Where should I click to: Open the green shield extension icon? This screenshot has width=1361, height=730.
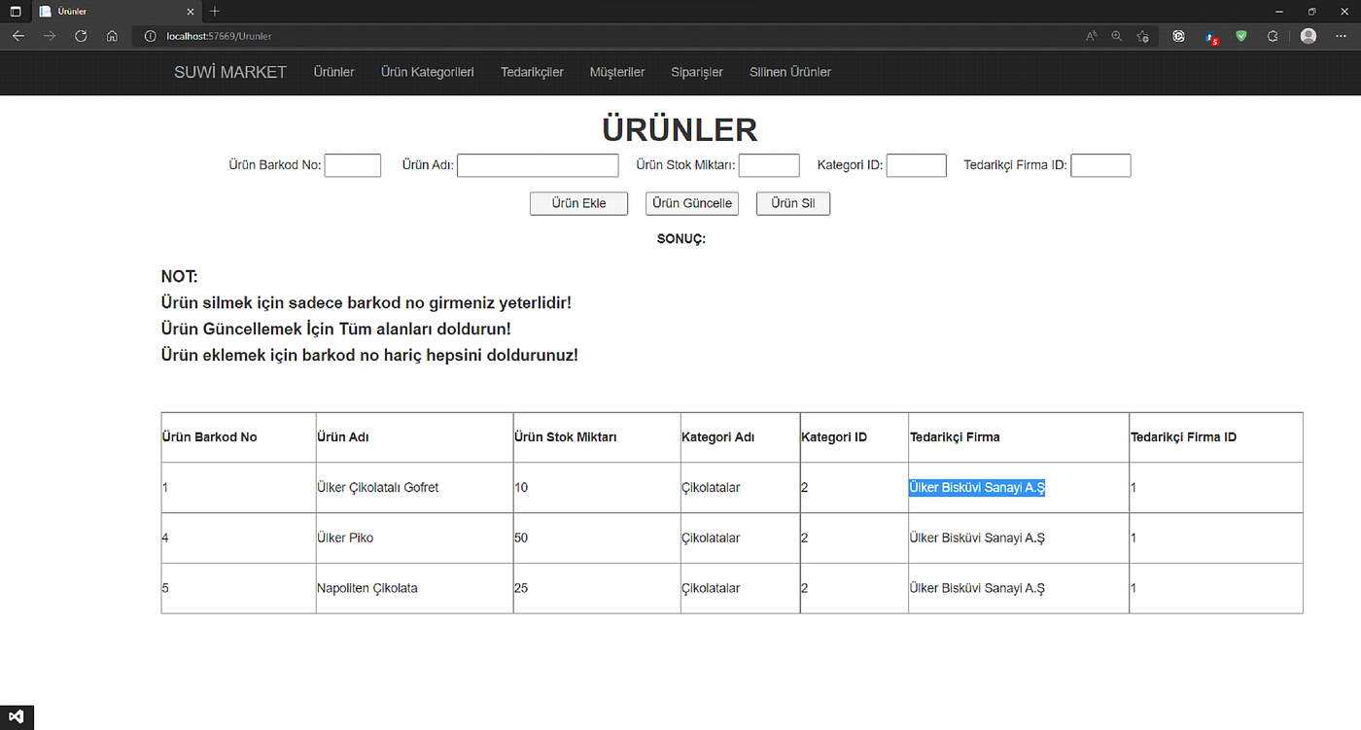[1241, 36]
